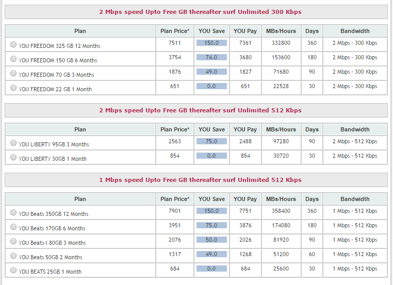Click plan price 7511
The width and height of the screenshot is (393, 285).
175,43
